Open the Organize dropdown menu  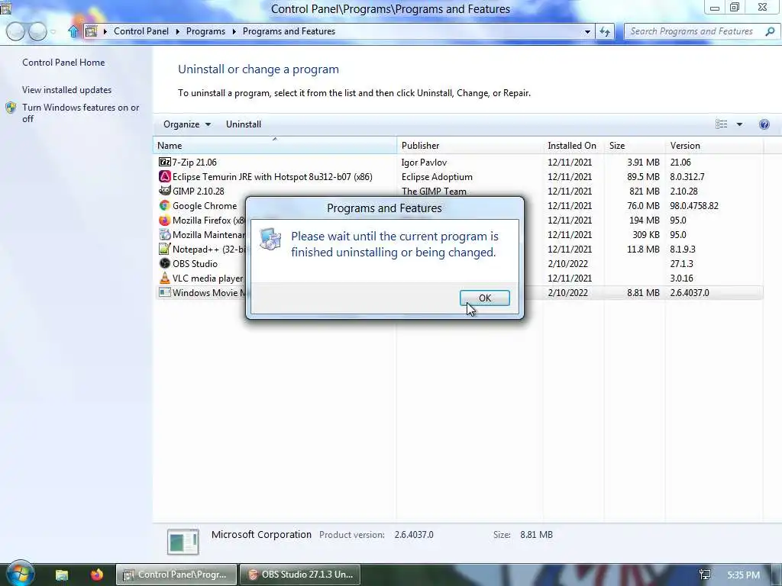tap(187, 124)
